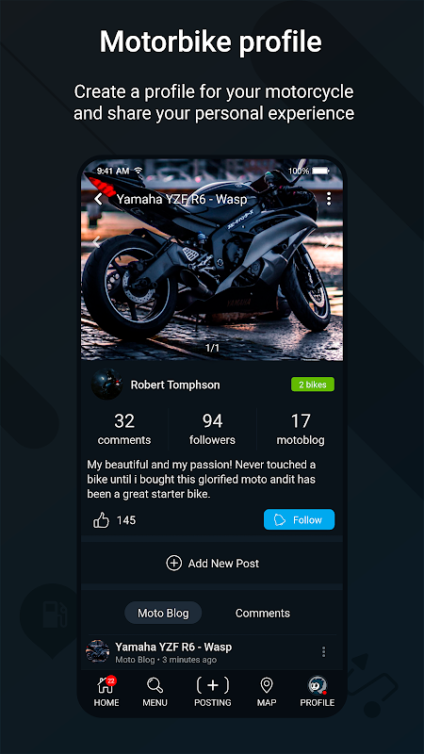Show previous bike photo with left arrow
The height and width of the screenshot is (754, 424).
(96, 242)
